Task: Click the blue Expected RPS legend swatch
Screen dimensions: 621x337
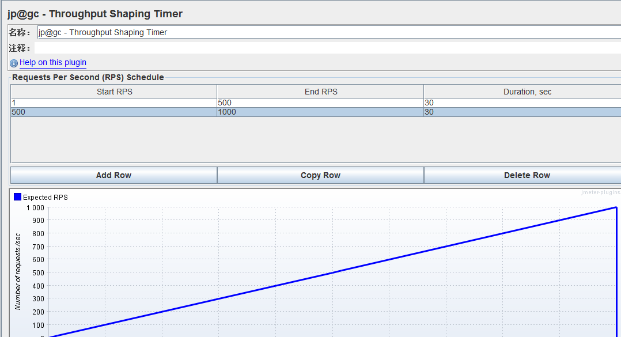Action: 17,197
